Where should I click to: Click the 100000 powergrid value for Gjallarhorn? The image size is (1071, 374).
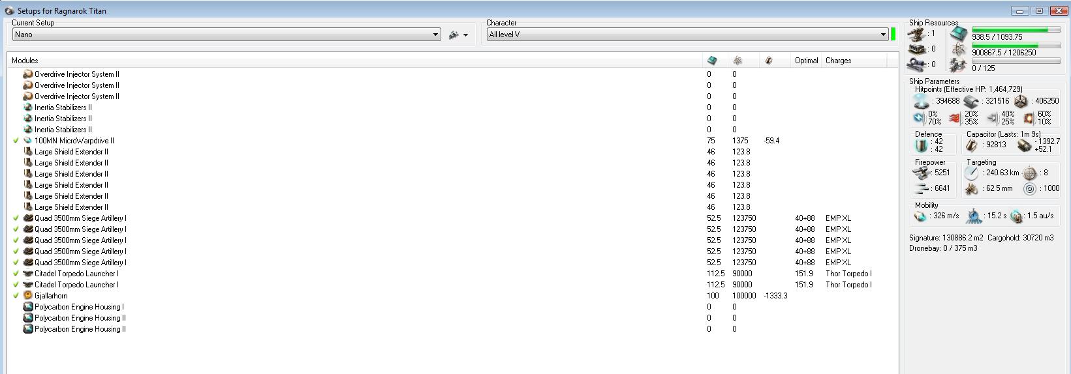point(744,296)
